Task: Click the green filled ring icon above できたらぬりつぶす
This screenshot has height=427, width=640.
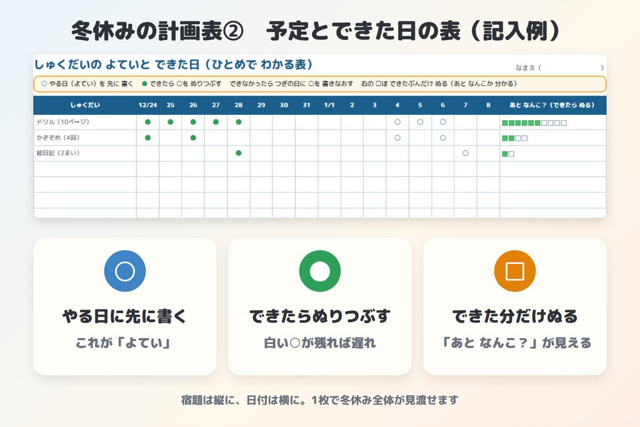Action: pyautogui.click(x=320, y=271)
